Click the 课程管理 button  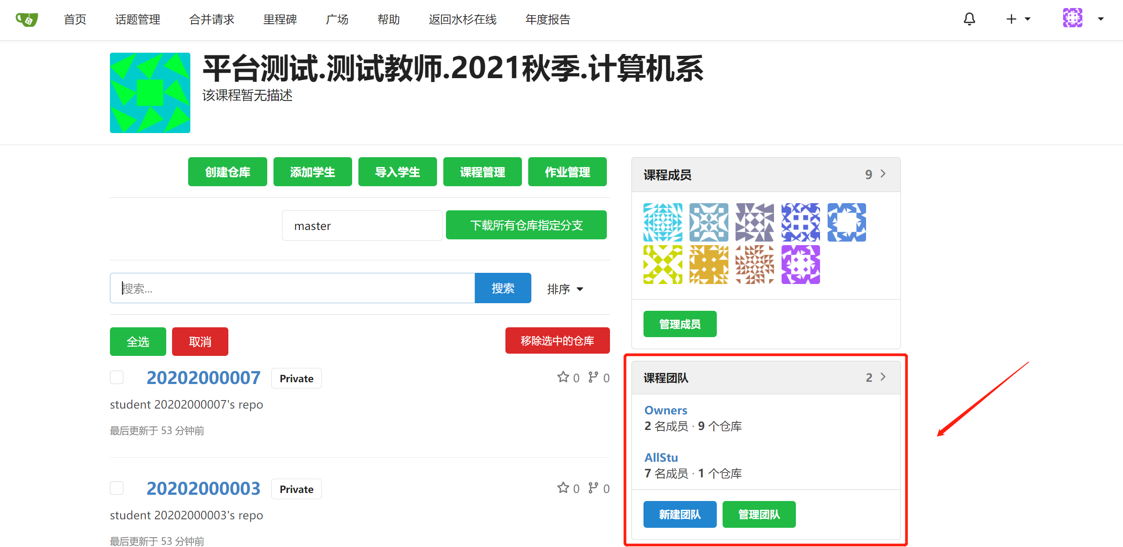tap(483, 172)
